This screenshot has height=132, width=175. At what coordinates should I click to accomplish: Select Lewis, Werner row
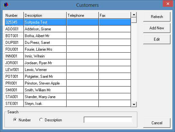[45, 70]
